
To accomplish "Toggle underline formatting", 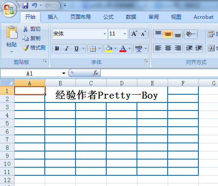I will [x=77, y=49].
